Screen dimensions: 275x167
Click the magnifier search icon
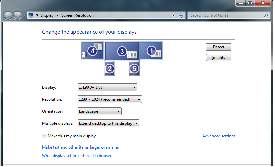pyautogui.click(x=266, y=15)
